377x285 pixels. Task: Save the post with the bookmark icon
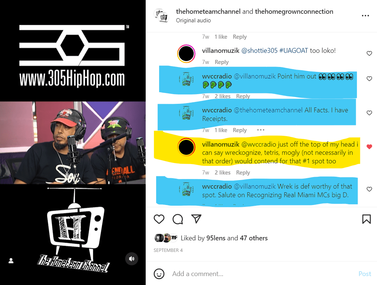pos(367,219)
